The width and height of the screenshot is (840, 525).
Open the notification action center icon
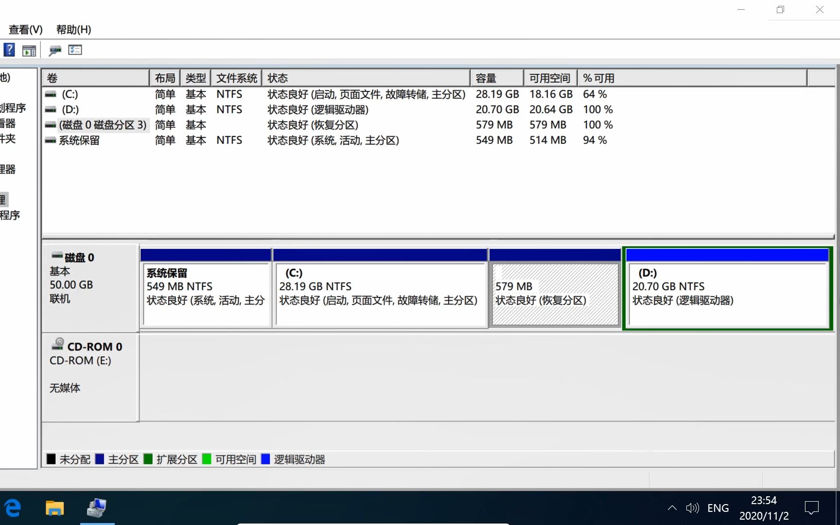pyautogui.click(x=812, y=508)
